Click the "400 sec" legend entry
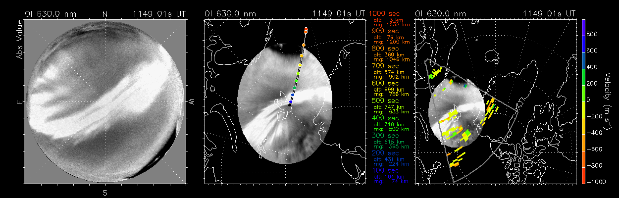Viewport: 619px width, 198px height. tap(385, 119)
